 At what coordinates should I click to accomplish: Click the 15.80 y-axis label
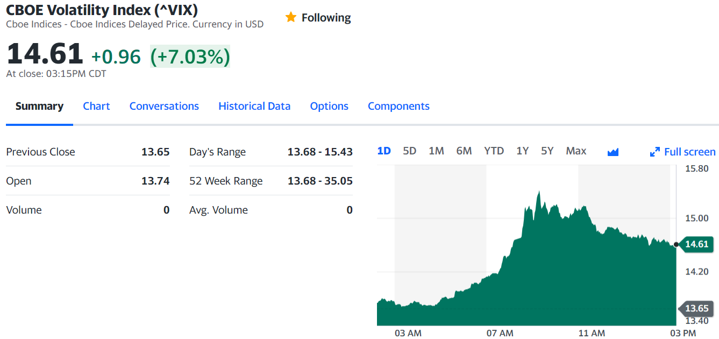[696, 169]
